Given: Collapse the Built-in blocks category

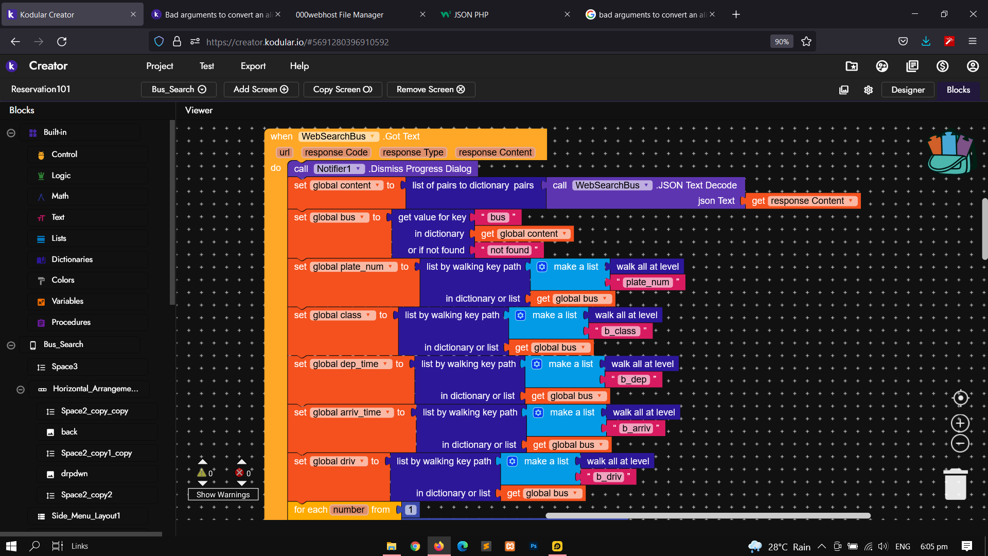Looking at the screenshot, I should (x=11, y=133).
